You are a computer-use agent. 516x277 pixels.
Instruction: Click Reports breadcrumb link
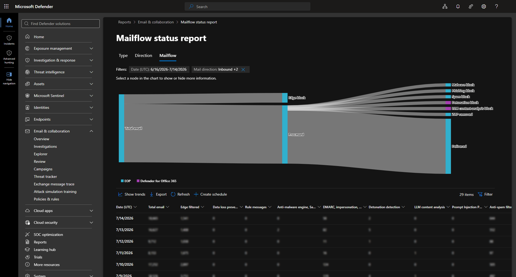point(125,22)
